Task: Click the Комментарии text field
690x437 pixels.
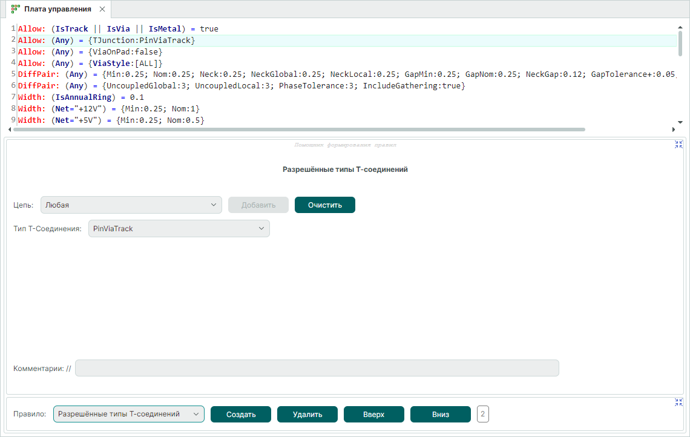Action: pos(317,368)
